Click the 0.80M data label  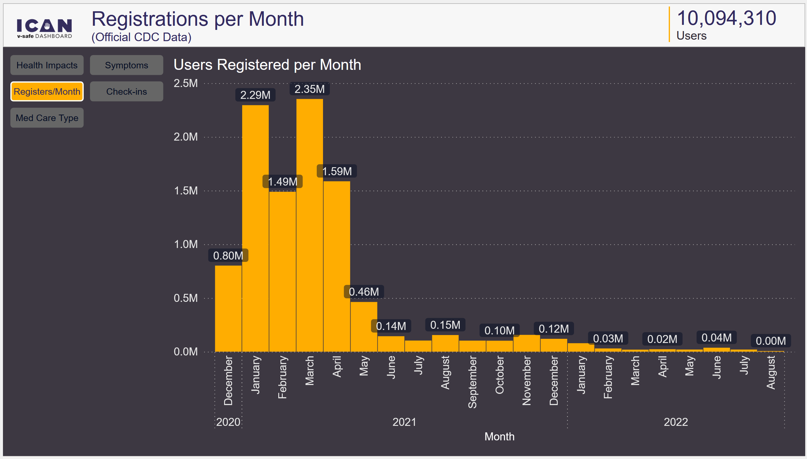point(228,255)
